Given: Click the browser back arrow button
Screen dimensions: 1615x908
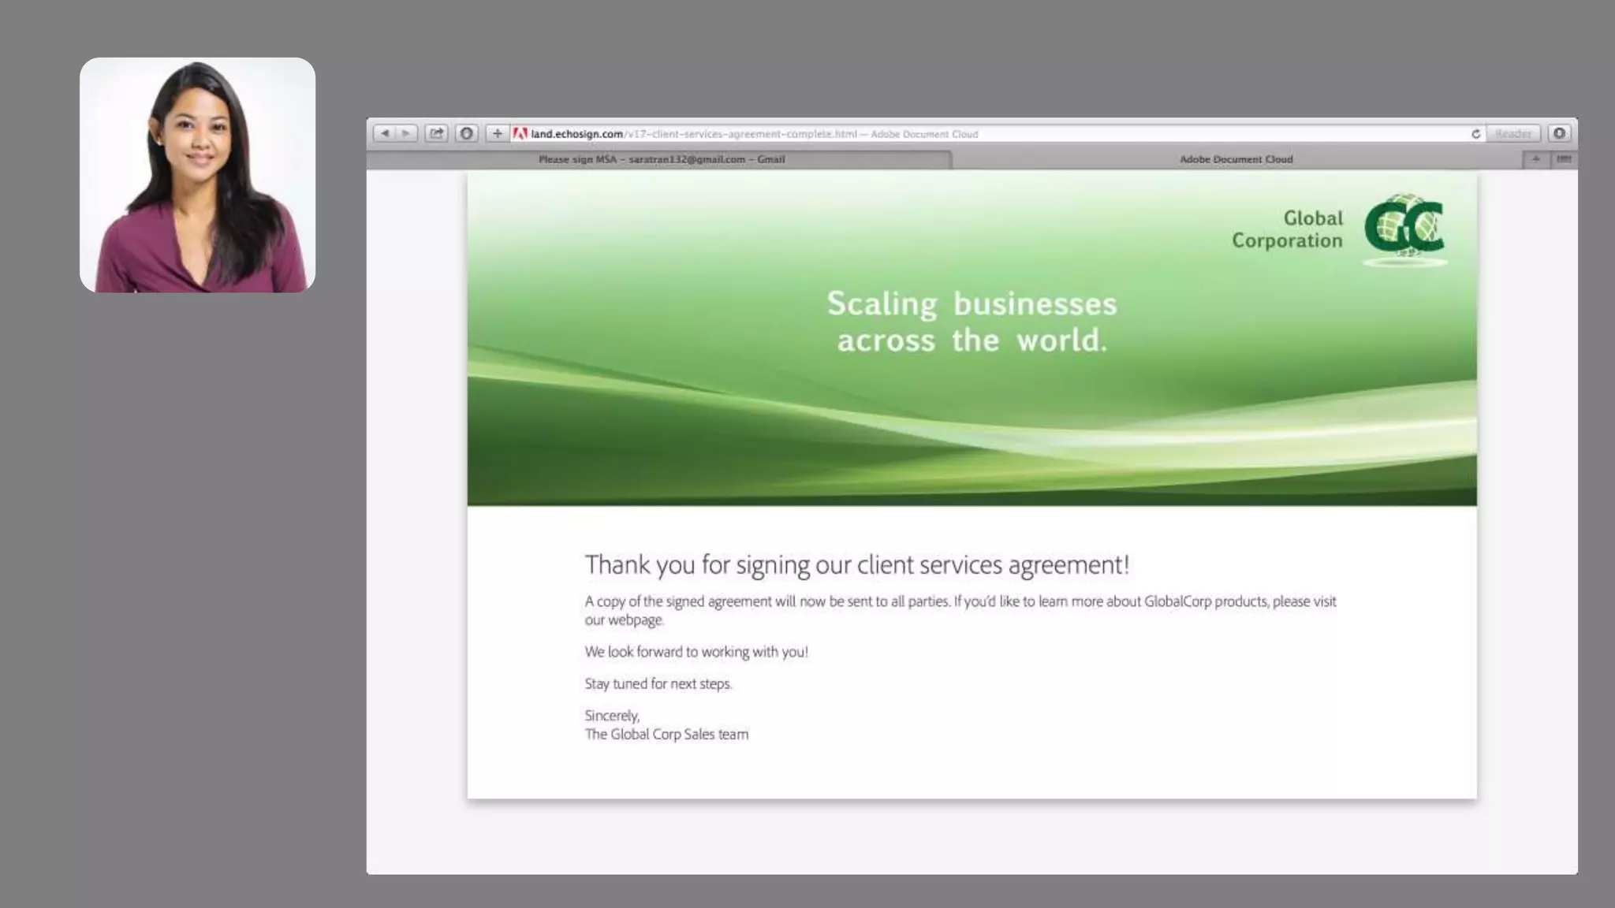Looking at the screenshot, I should point(384,134).
